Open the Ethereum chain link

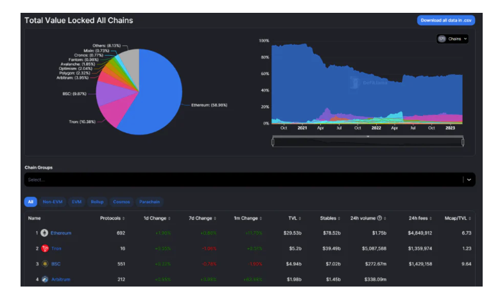tap(60, 233)
